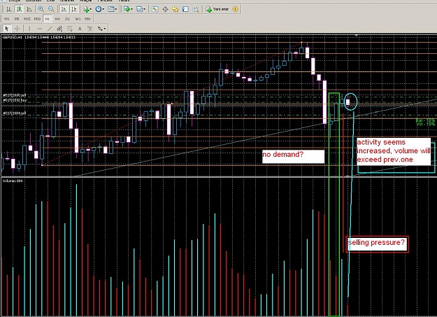This screenshot has width=437, height=317.
Task: Show the Market Watch window
Action: [x=155, y=9]
